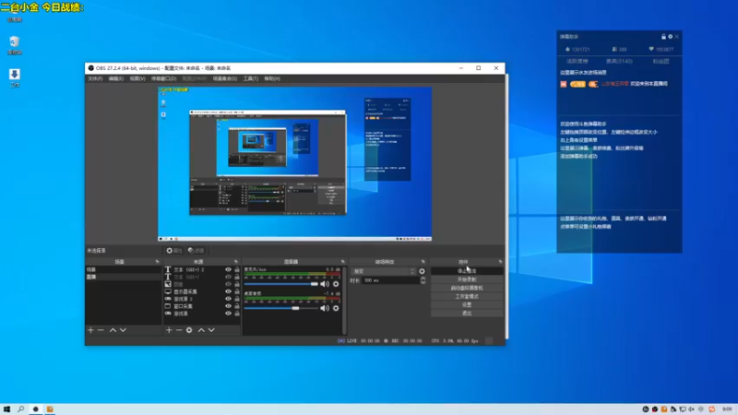Remove selected source with minus icon
Viewport: 738px width, 415px height.
click(x=179, y=330)
